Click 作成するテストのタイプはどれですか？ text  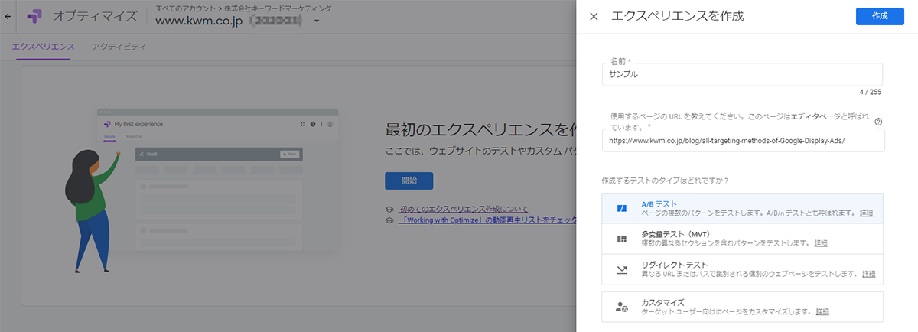pos(666,181)
